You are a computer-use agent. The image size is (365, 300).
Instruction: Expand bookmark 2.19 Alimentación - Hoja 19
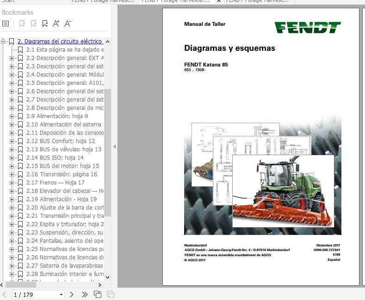(12, 199)
